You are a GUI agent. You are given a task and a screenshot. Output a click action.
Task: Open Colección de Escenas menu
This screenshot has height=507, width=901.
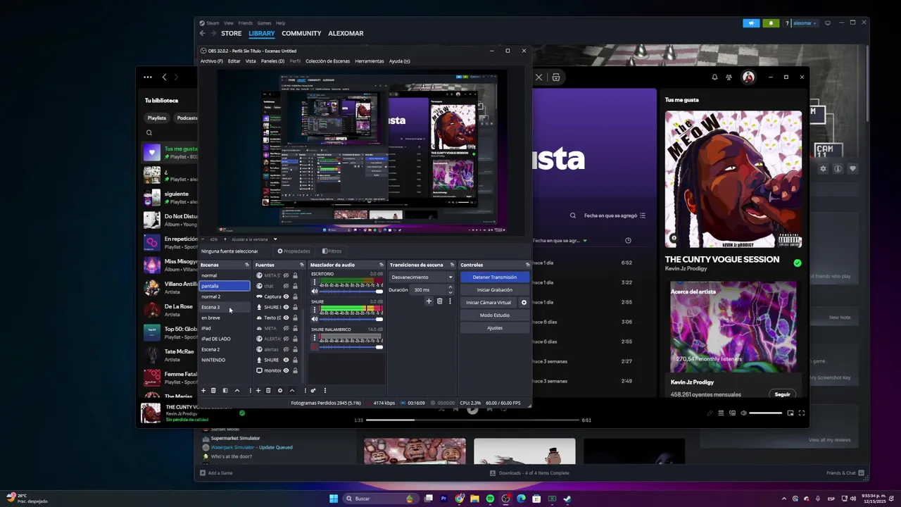click(327, 61)
